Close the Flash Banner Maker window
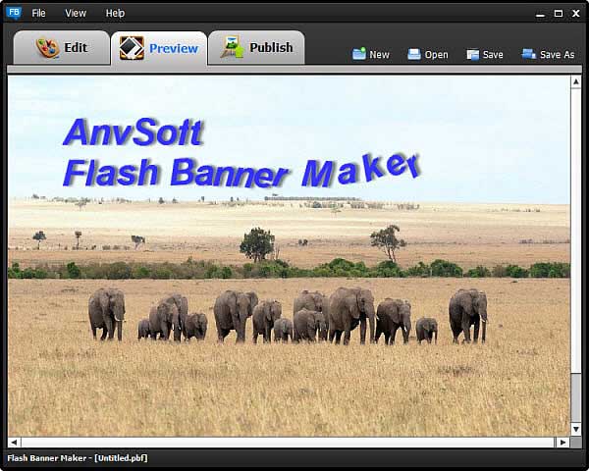589x471 pixels. (x=576, y=14)
